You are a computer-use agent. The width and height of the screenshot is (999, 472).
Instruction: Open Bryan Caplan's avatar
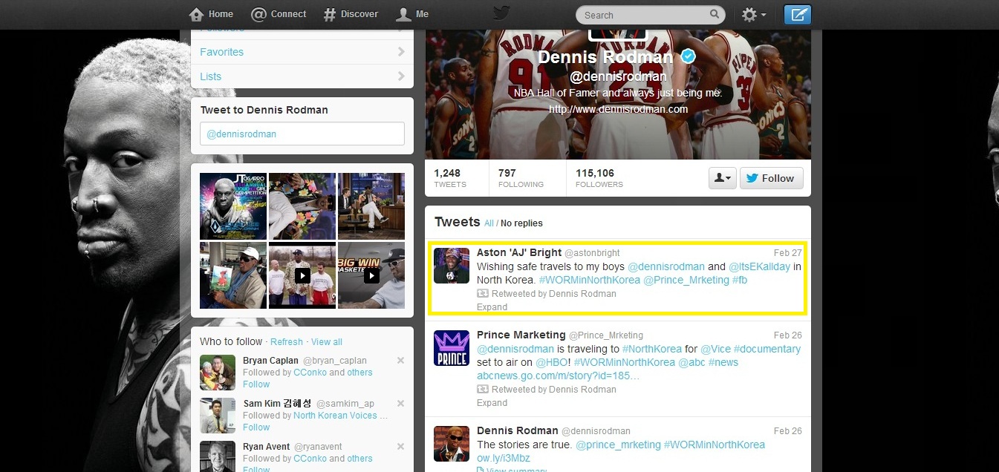click(x=218, y=373)
